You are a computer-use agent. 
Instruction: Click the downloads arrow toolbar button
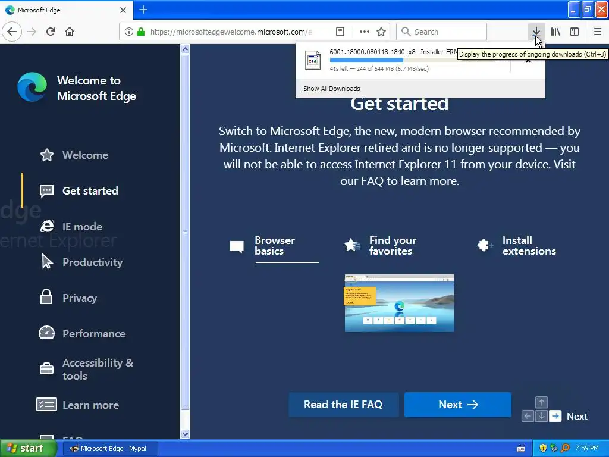536,32
